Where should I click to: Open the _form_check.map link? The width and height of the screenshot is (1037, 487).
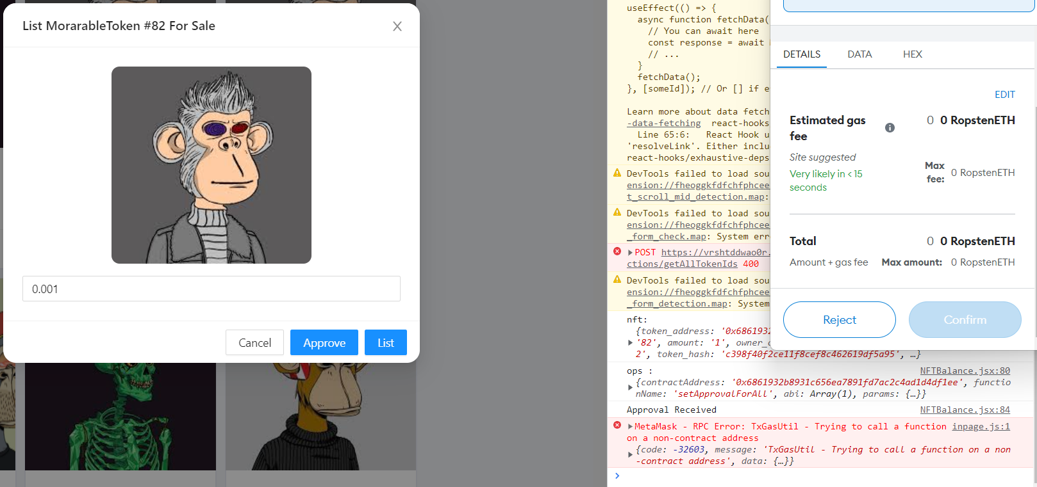coord(667,237)
